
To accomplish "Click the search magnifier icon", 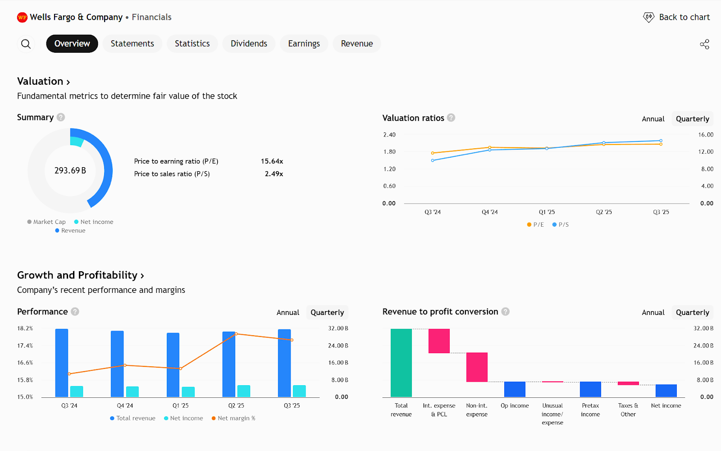I will [x=26, y=44].
